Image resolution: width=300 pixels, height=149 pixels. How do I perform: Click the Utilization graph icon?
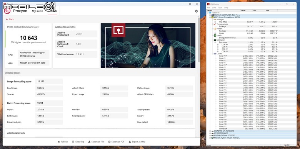215,40
